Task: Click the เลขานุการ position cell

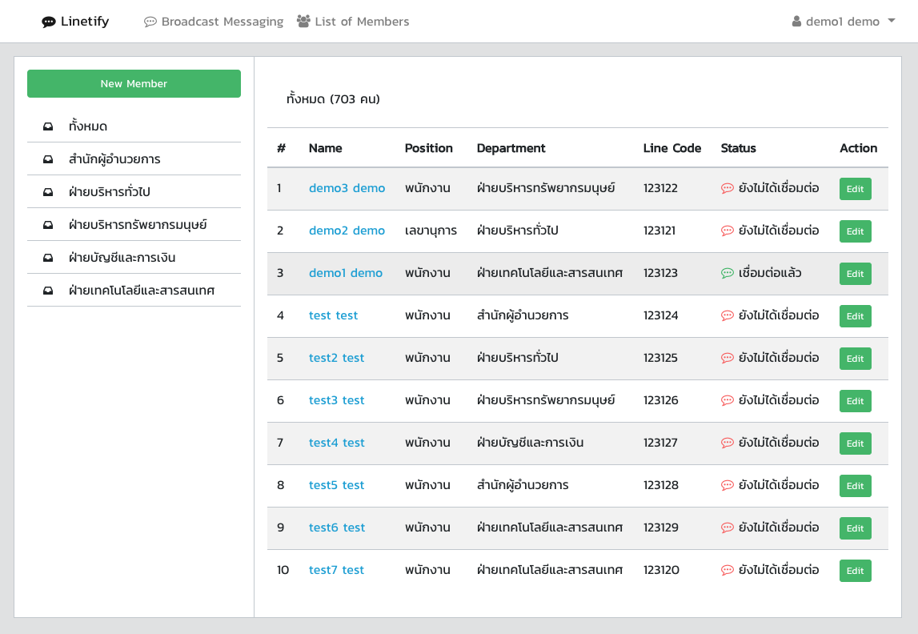Action: click(x=431, y=231)
